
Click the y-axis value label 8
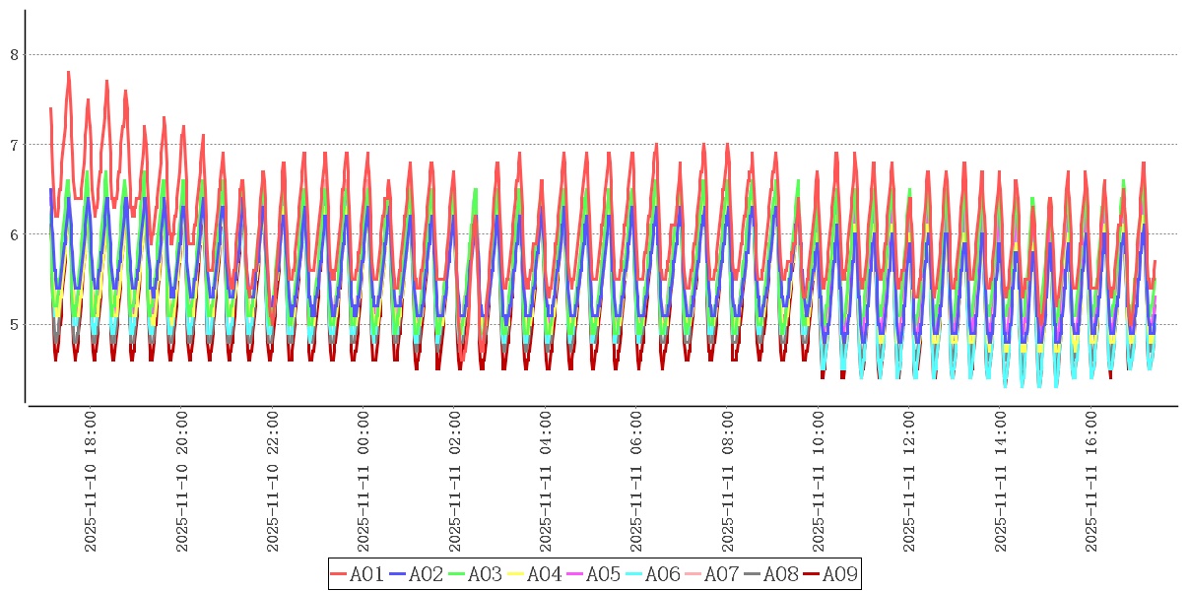pos(14,55)
